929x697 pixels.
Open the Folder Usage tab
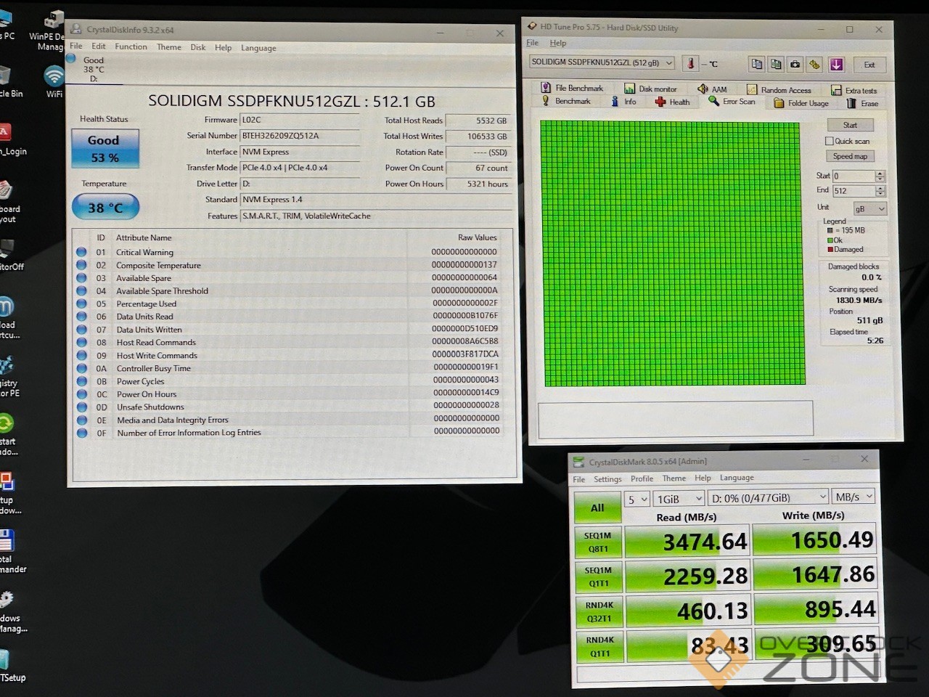[x=801, y=103]
